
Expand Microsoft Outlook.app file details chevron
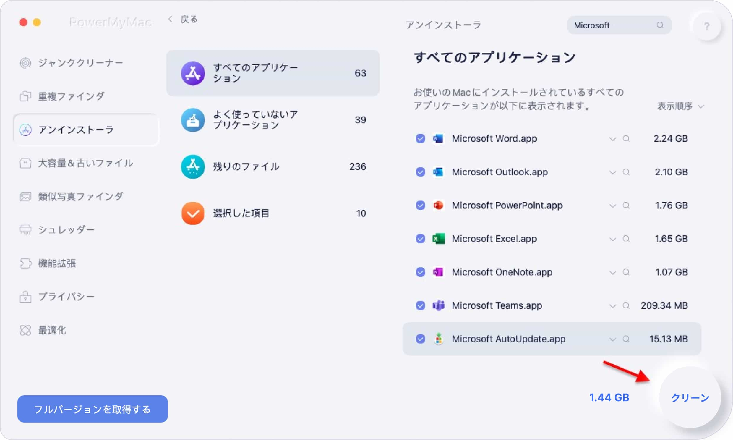click(613, 173)
